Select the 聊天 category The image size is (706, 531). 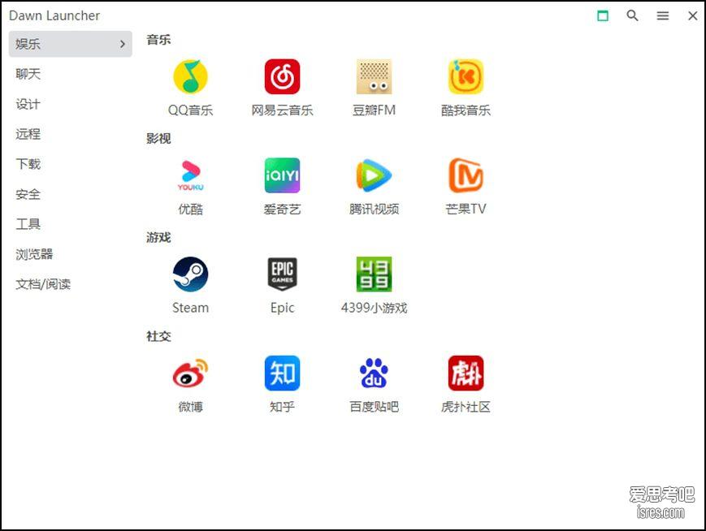(28, 74)
